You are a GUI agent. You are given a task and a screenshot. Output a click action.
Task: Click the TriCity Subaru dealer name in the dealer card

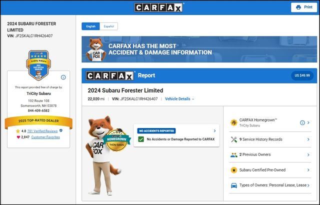[38, 93]
